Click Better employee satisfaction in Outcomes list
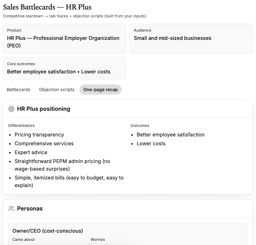The width and height of the screenshot is (256, 245). (x=170, y=135)
